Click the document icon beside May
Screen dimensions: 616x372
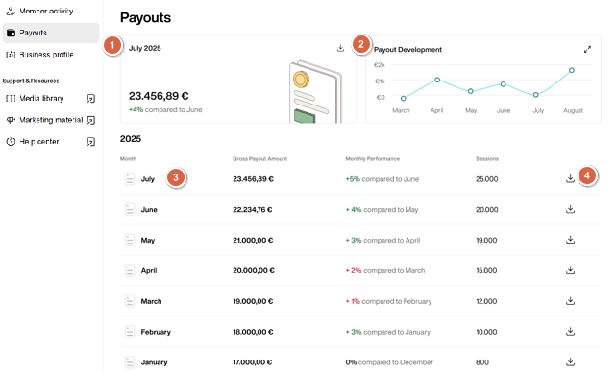[x=129, y=240]
